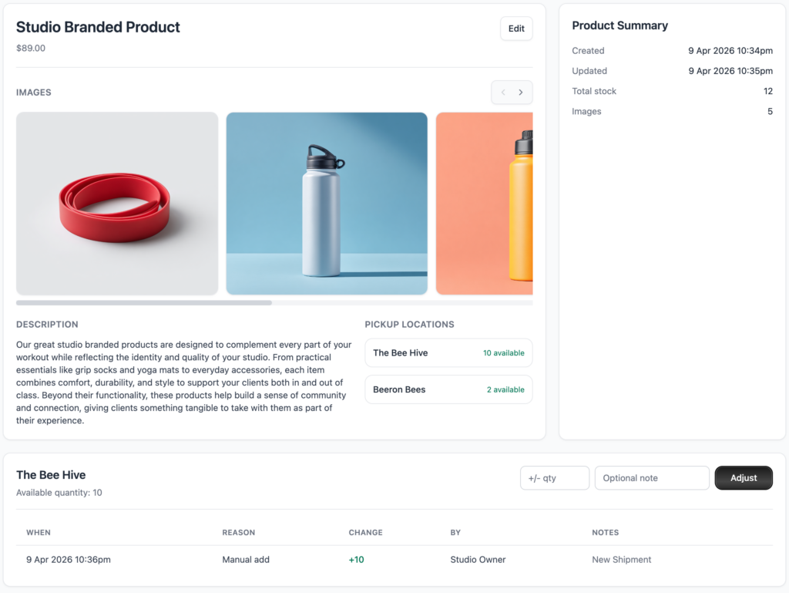
Task: Click the Manual add history row
Action: pos(246,560)
